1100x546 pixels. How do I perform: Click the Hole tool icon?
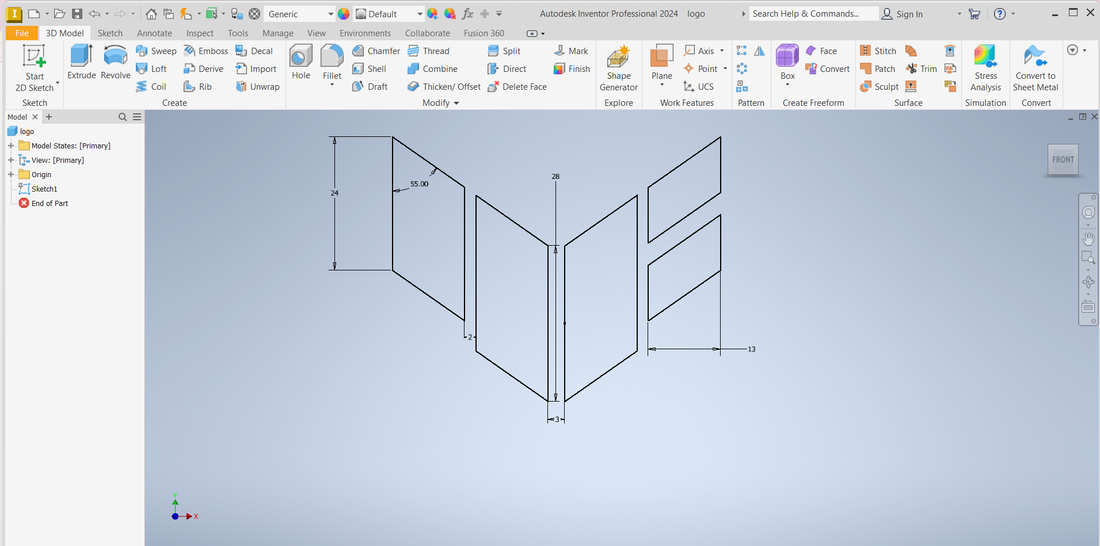pos(300,62)
